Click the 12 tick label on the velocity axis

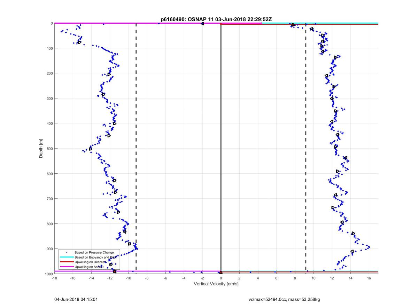tap(332, 278)
